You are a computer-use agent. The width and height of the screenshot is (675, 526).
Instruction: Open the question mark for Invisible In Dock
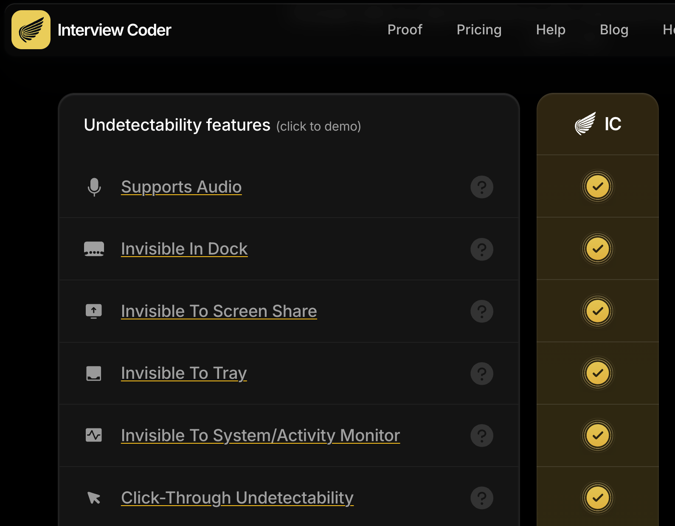point(482,249)
